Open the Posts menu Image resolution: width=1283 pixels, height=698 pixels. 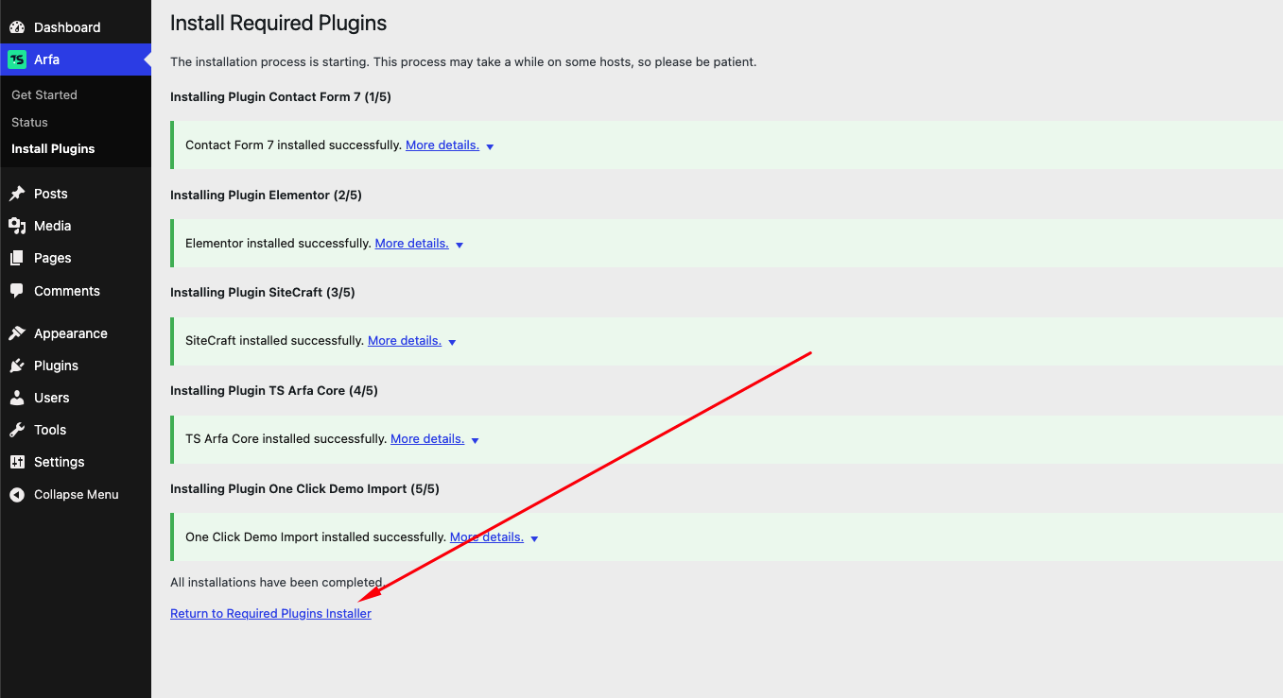pyautogui.click(x=76, y=194)
